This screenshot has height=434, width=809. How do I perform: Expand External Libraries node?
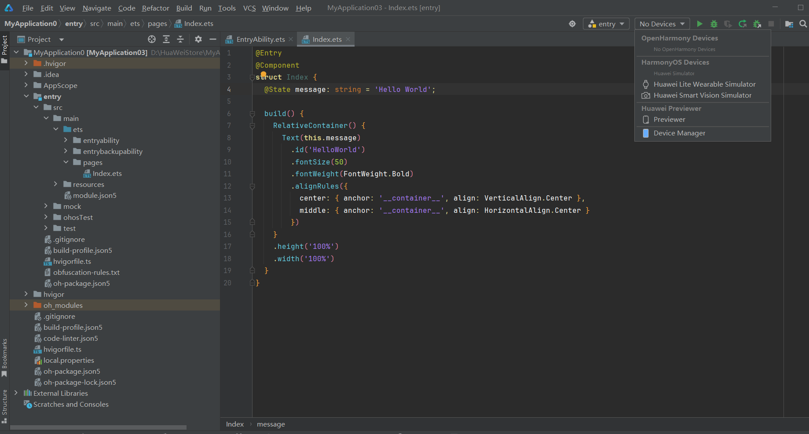pyautogui.click(x=16, y=393)
